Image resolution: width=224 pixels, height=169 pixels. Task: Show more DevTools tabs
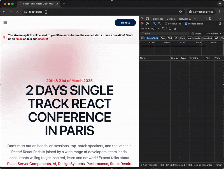pyautogui.click(x=195, y=19)
